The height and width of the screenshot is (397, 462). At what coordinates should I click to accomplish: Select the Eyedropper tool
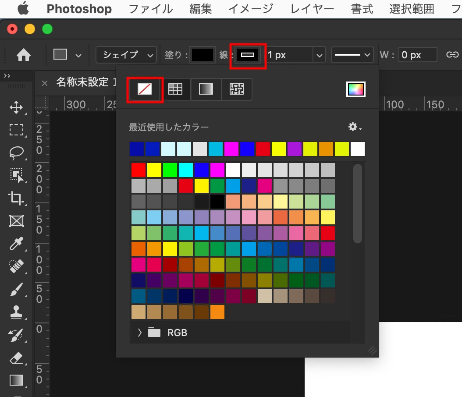click(16, 244)
